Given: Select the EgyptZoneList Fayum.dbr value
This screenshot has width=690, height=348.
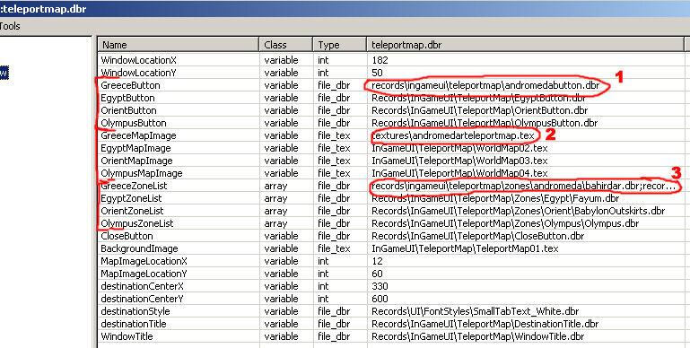Looking at the screenshot, I should click(x=495, y=198).
